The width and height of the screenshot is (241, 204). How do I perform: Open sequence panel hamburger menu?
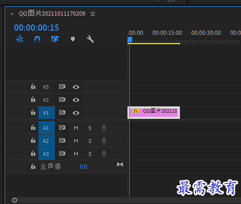pos(93,13)
